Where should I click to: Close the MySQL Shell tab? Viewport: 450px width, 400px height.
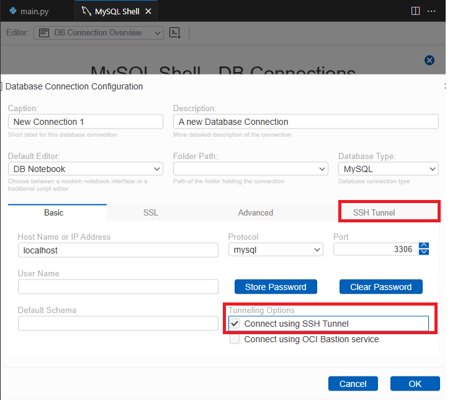[x=148, y=11]
